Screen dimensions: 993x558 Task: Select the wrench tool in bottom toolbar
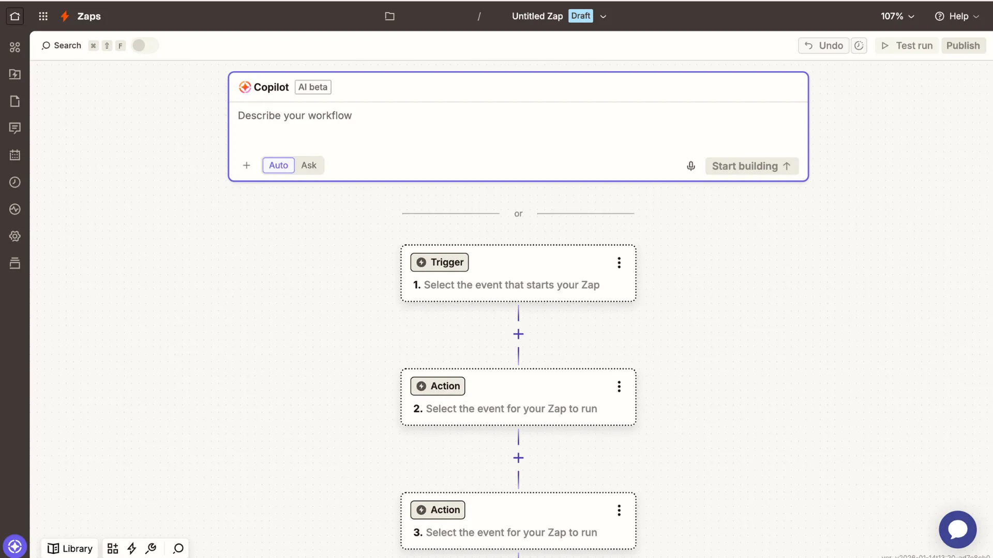[x=151, y=549]
